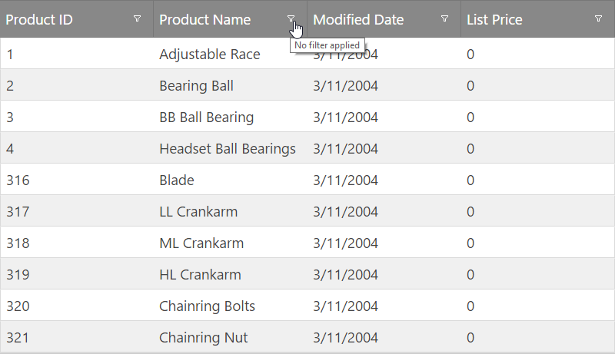This screenshot has width=615, height=354.
Task: Sort by List Price column header
Action: coord(494,20)
